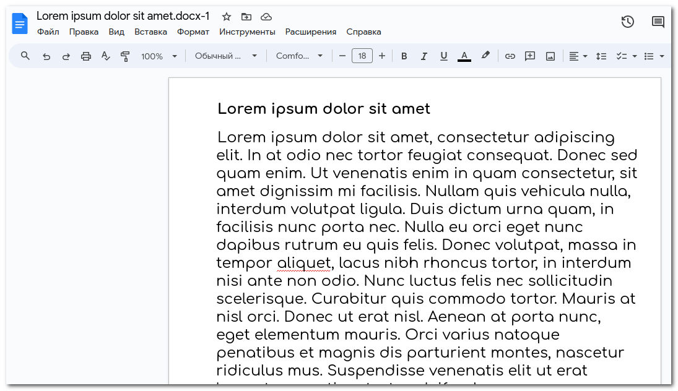Add a comment from toolbar

tap(529, 56)
